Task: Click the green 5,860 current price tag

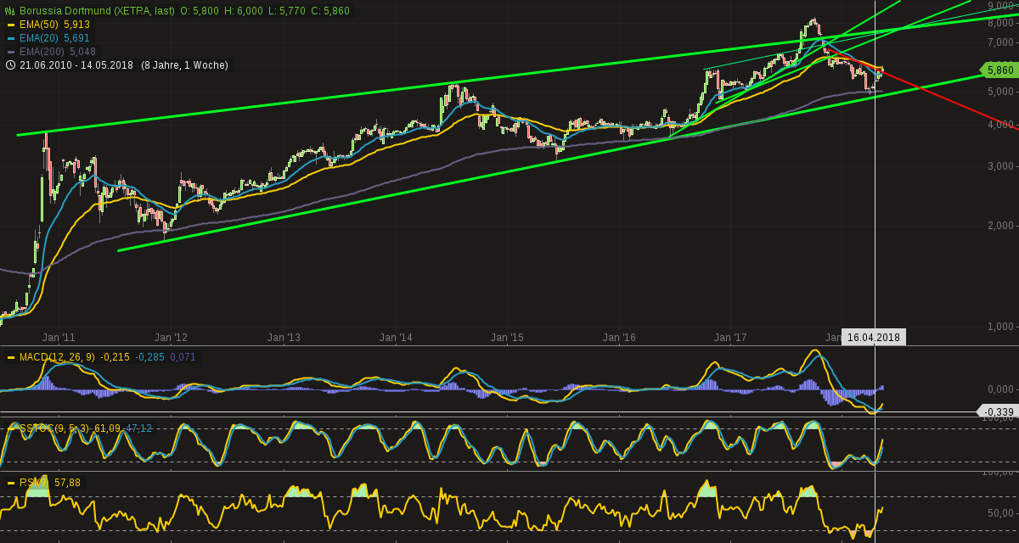Action: (998, 70)
